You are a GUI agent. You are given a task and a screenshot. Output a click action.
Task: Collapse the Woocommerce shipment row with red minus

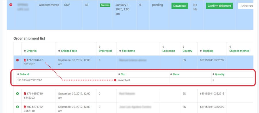point(11,5)
